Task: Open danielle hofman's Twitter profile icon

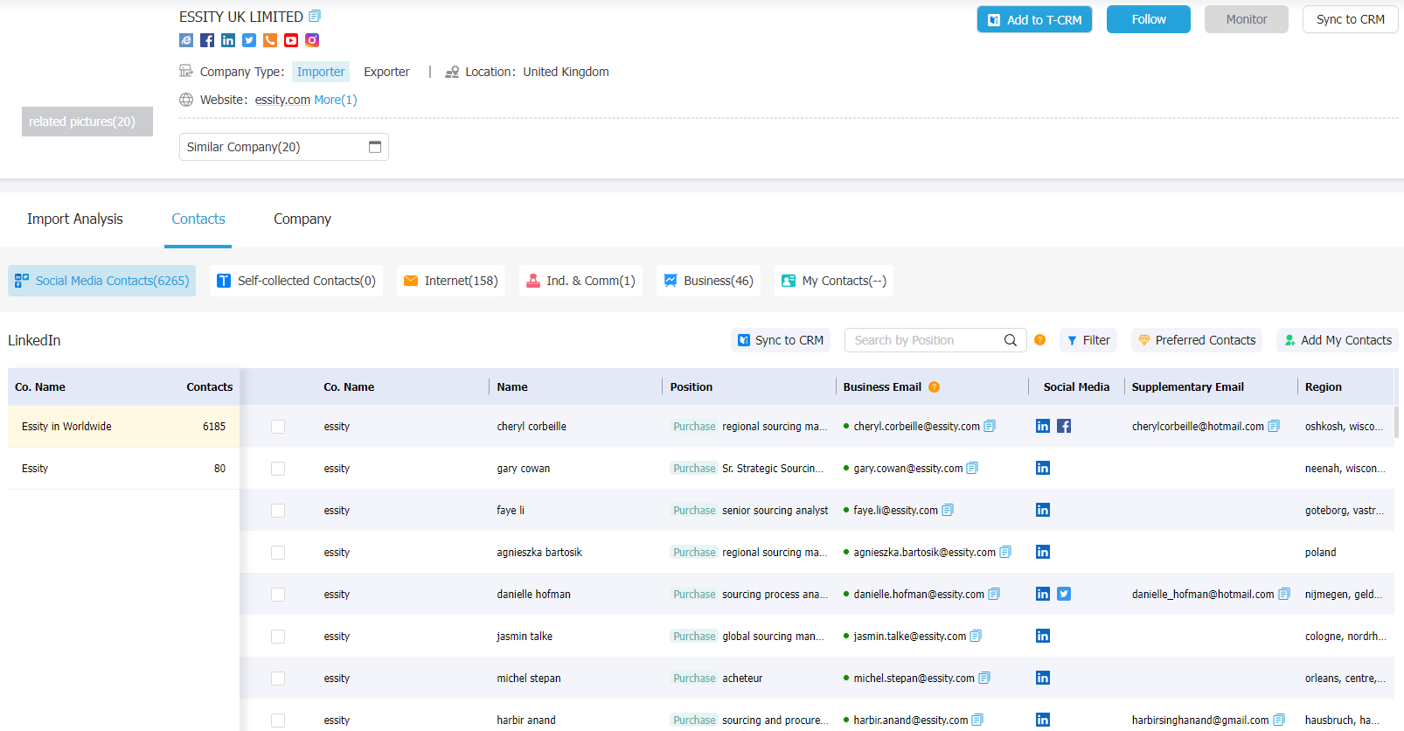Action: pos(1064,594)
